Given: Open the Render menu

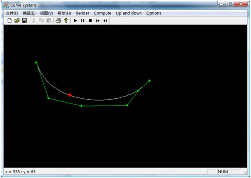Looking at the screenshot, I should [82, 13].
